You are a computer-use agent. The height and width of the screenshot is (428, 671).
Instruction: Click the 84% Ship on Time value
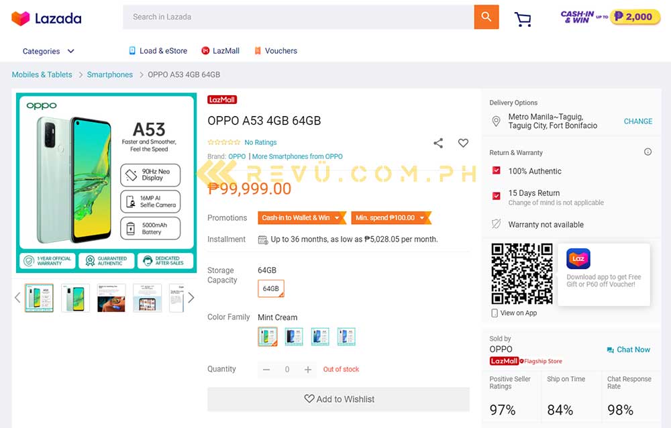(560, 410)
